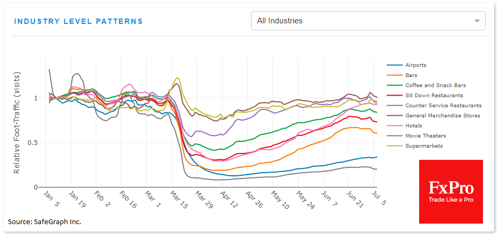The image size is (500, 239).
Task: Toggle Movie Theaters legend entry
Action: (x=426, y=136)
